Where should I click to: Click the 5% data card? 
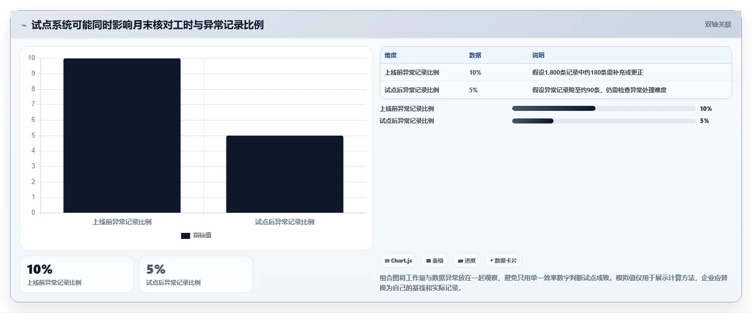click(196, 274)
